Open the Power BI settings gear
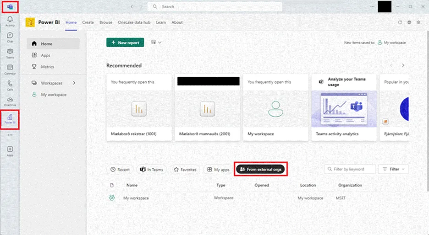Screen dimensions: 429x235 pos(418,22)
